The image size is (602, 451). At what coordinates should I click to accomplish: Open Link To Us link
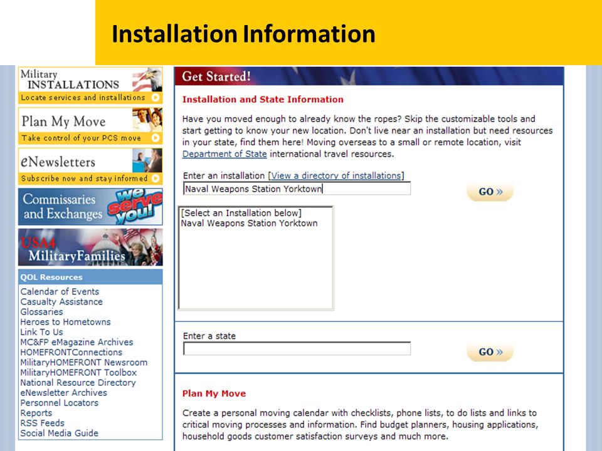point(41,332)
